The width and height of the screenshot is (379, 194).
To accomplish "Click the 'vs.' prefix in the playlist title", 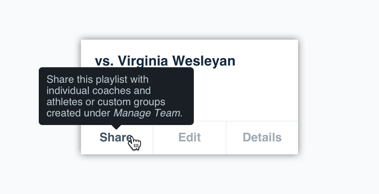I will (104, 62).
